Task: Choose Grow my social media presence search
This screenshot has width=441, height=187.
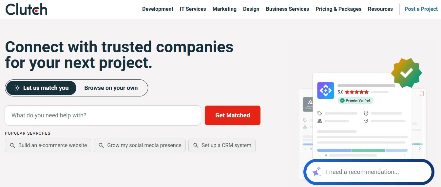Action: 140,145
